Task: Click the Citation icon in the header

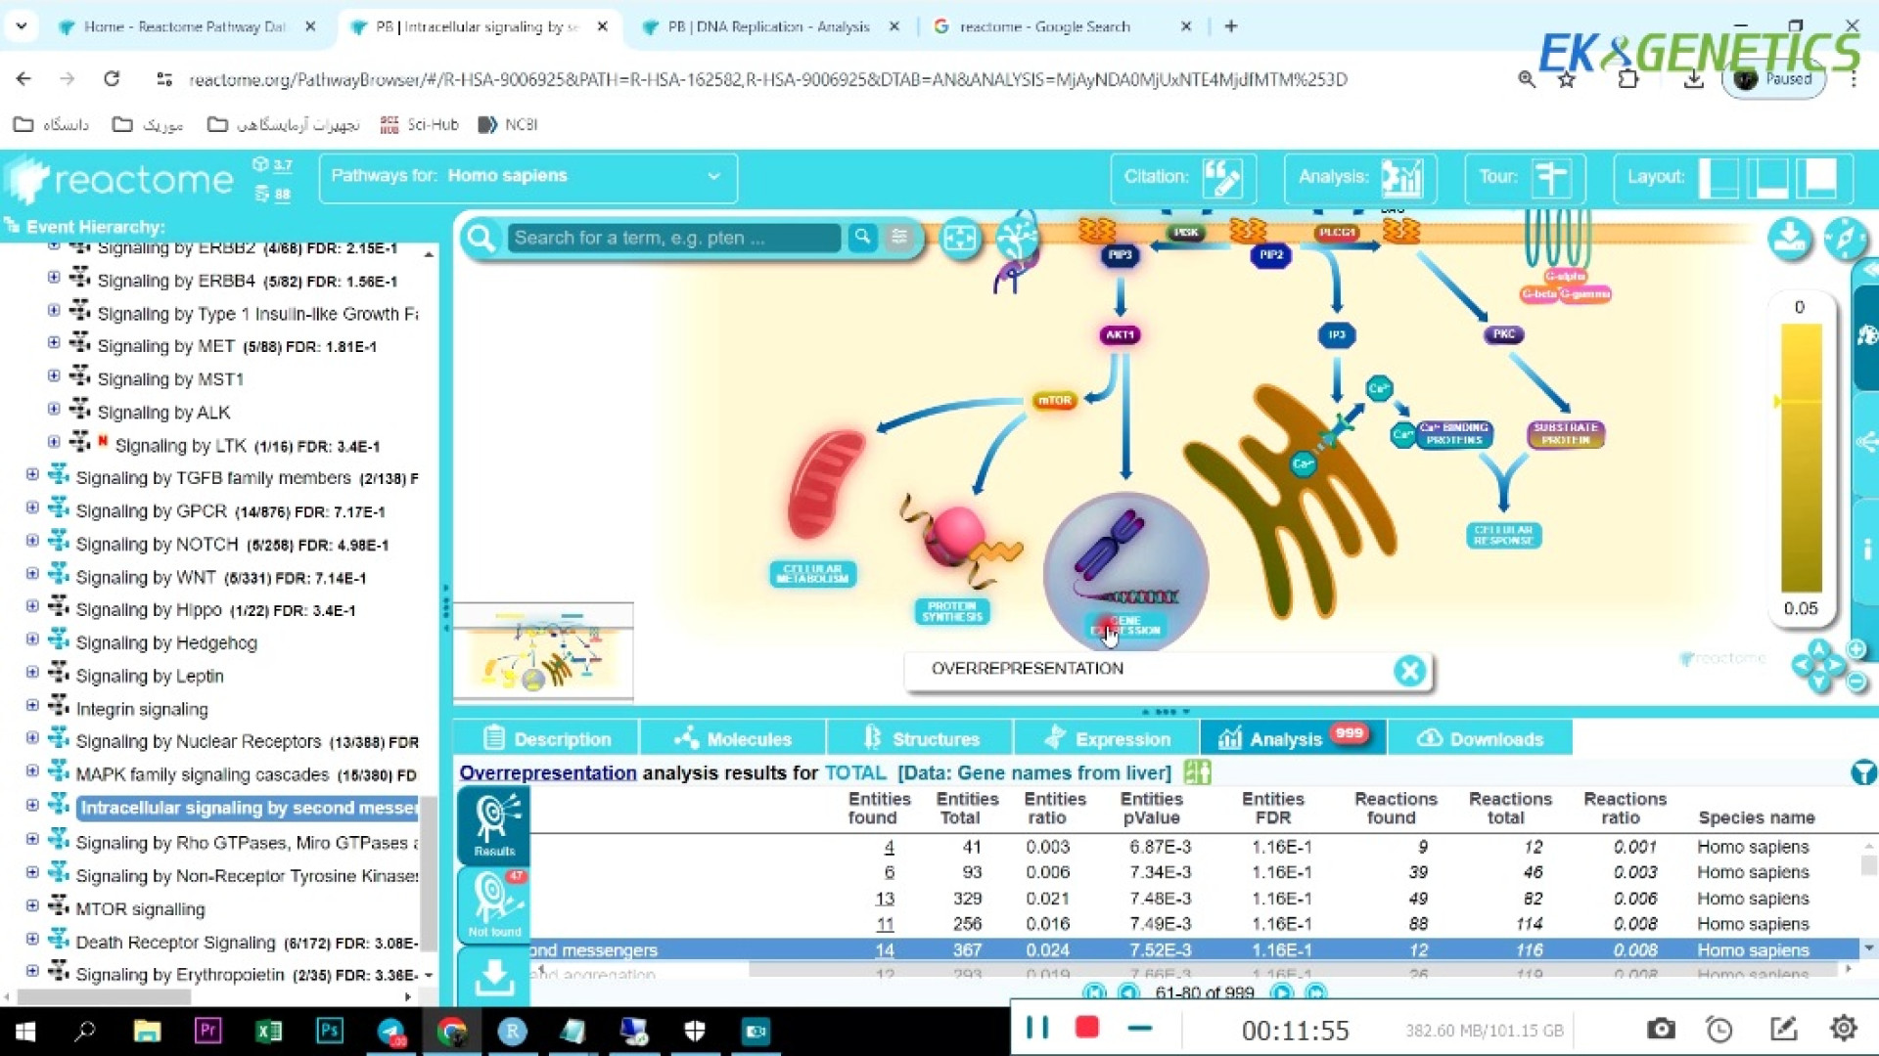Action: pos(1221,178)
